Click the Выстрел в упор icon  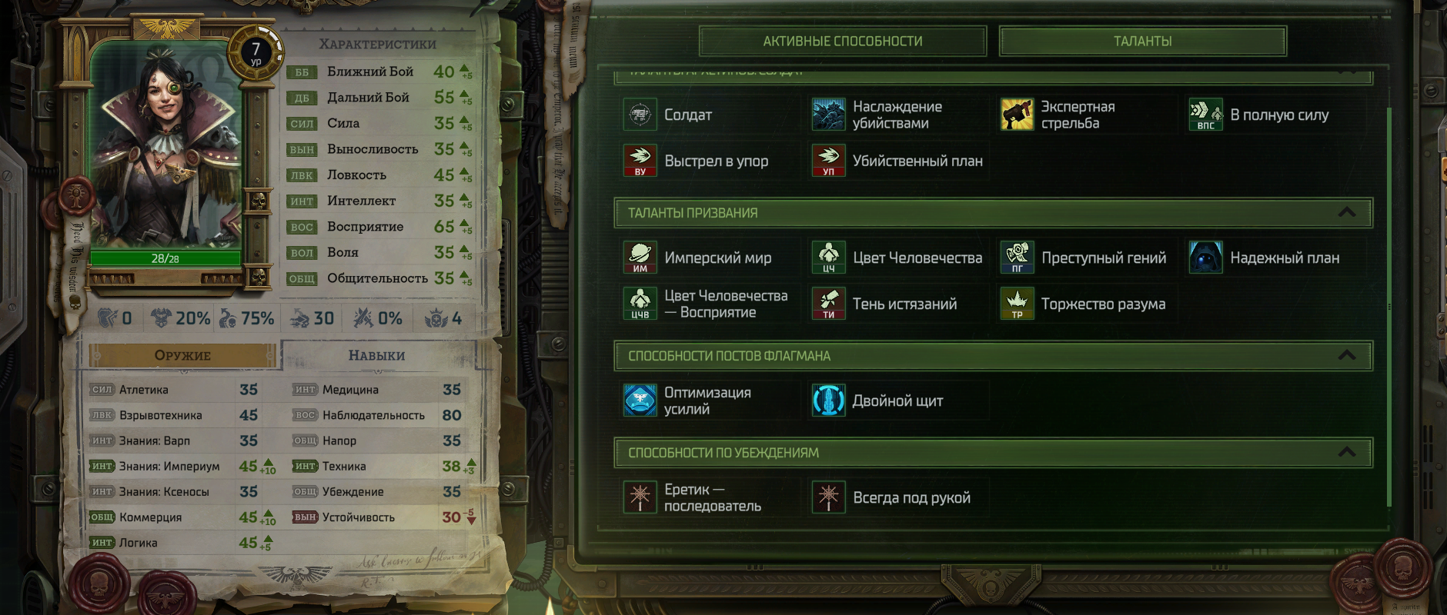tap(640, 161)
